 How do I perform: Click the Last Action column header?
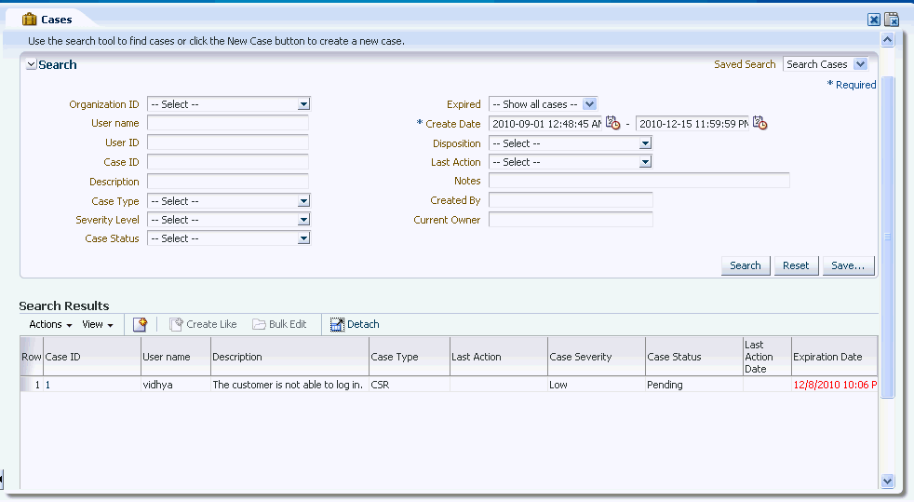(x=498, y=357)
